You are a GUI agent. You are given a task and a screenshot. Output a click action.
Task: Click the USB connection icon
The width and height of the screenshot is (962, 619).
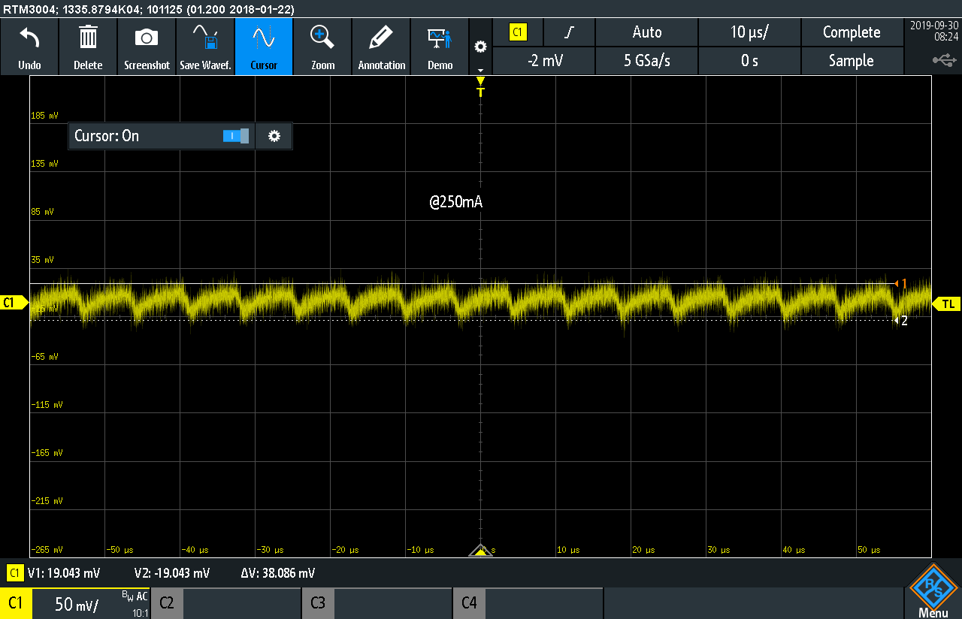pyautogui.click(x=945, y=59)
